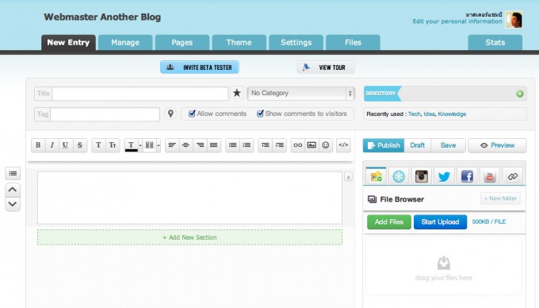Viewport: 539px width, 308px height.
Task: Insert an emoticon smiley
Action: (x=326, y=145)
